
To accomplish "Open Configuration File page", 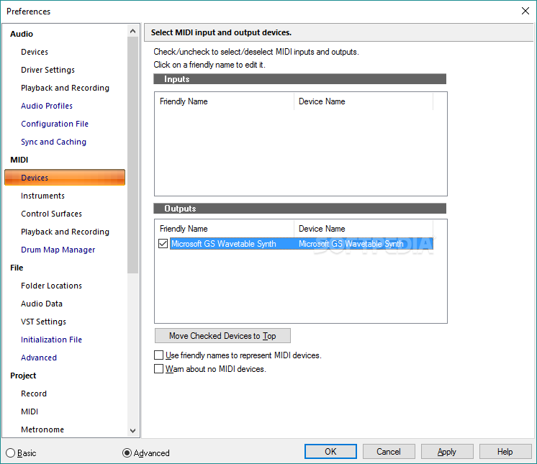I will pyautogui.click(x=55, y=124).
